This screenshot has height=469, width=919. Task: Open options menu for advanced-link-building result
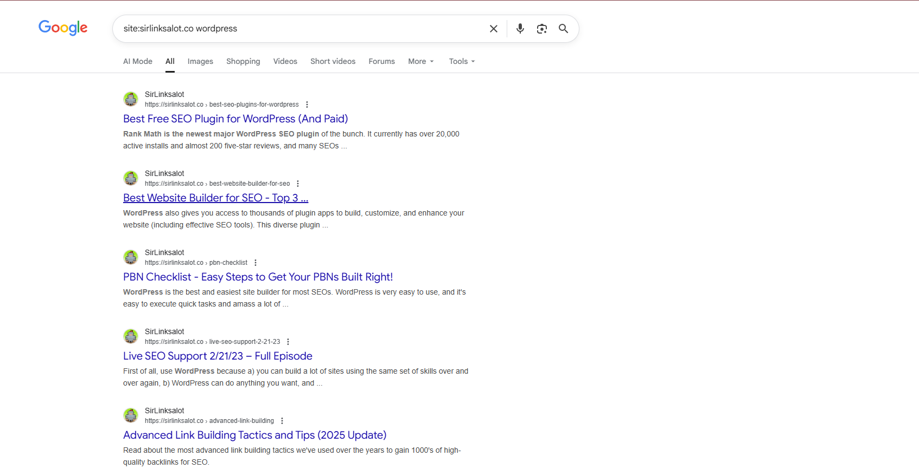[282, 421]
